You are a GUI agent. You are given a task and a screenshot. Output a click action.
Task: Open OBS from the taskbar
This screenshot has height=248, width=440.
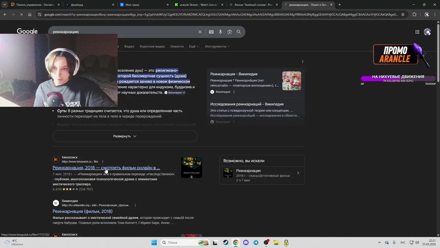(266, 242)
